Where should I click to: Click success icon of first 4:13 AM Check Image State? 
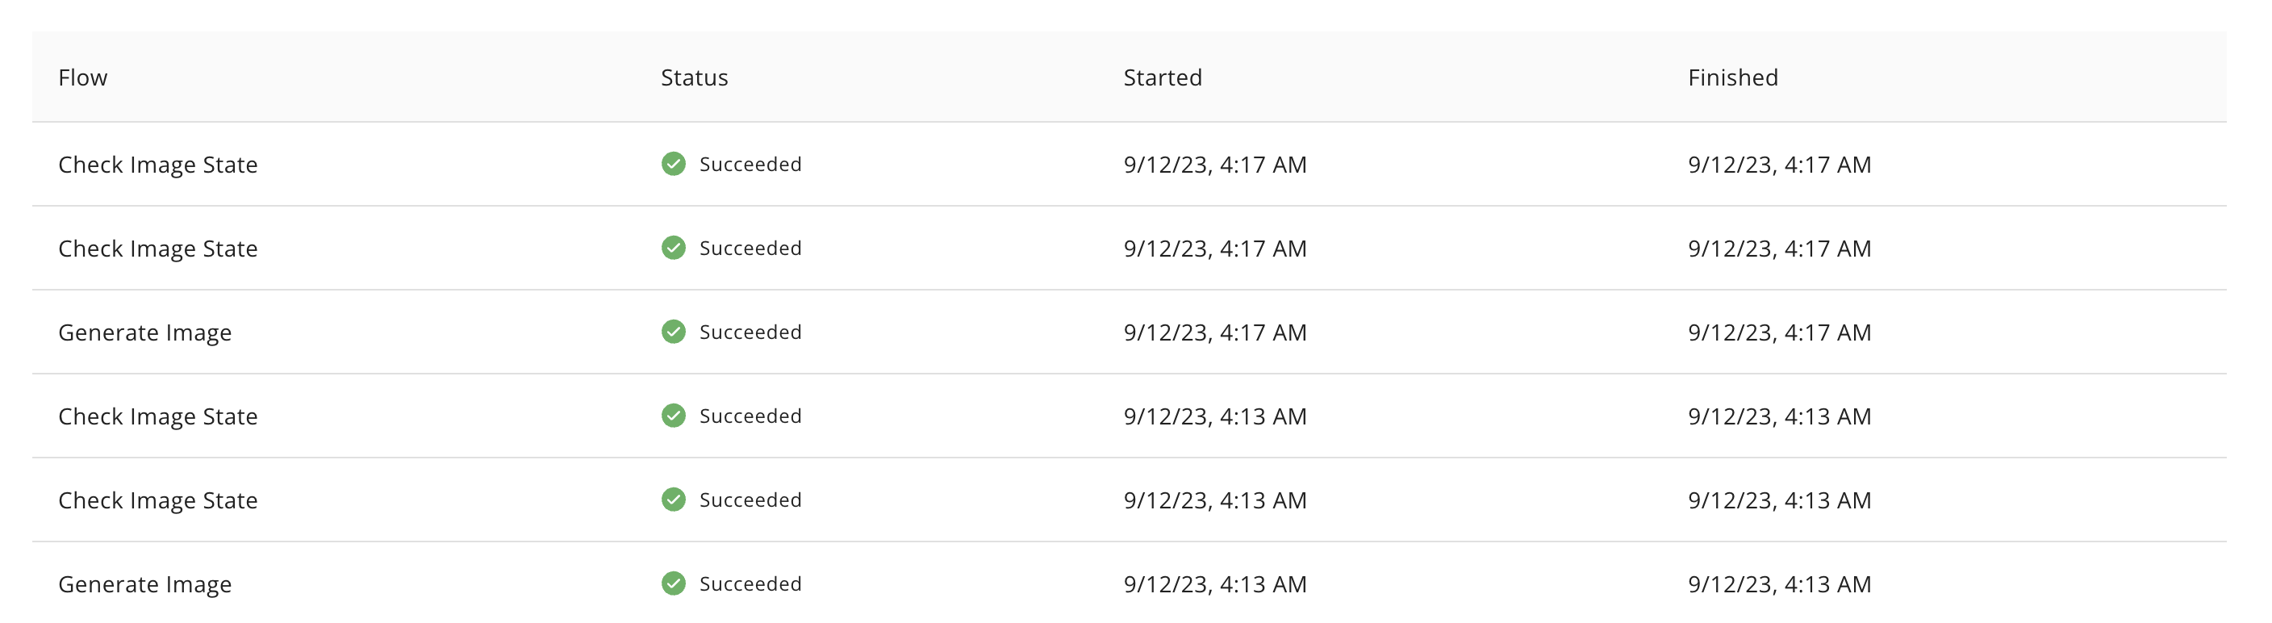tap(673, 416)
